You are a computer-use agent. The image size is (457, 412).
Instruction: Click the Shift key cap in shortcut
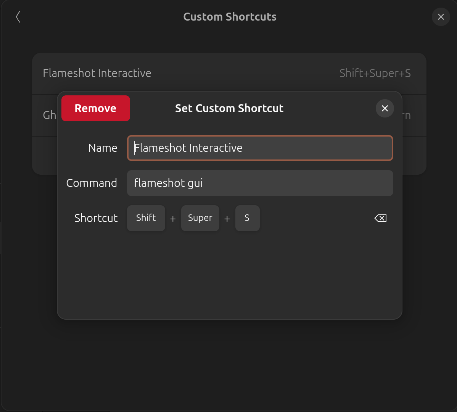point(146,218)
